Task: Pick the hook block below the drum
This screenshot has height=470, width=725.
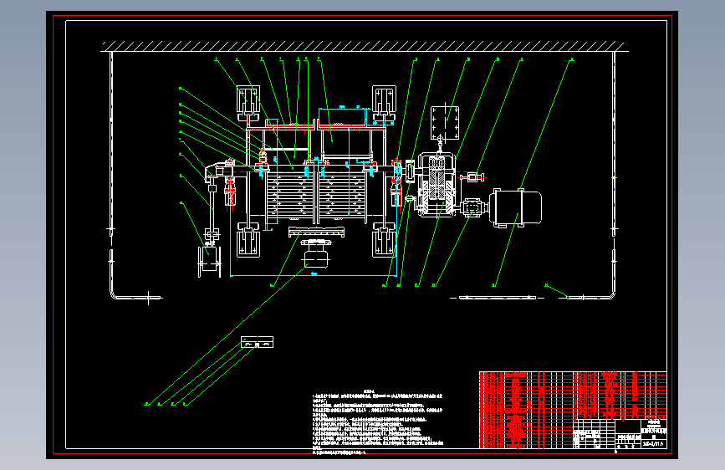Action: coord(316,253)
